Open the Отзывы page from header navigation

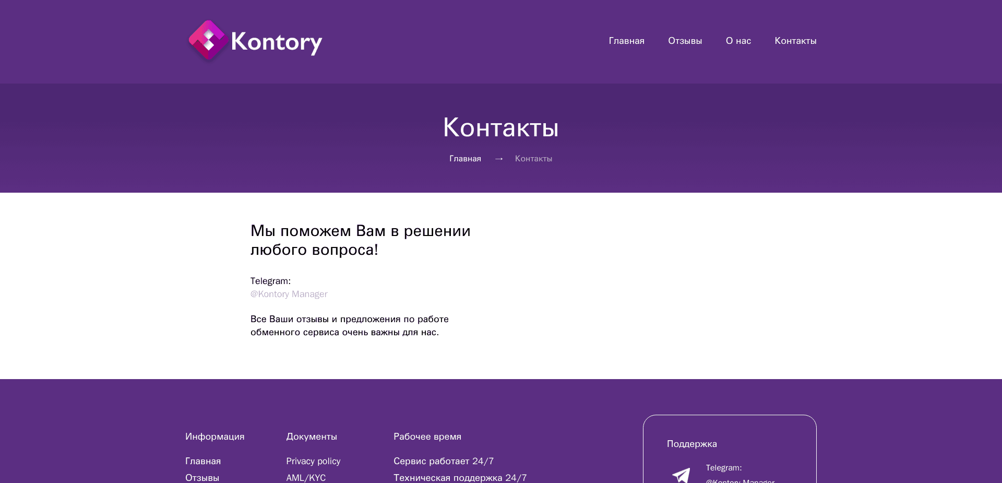pyautogui.click(x=685, y=41)
